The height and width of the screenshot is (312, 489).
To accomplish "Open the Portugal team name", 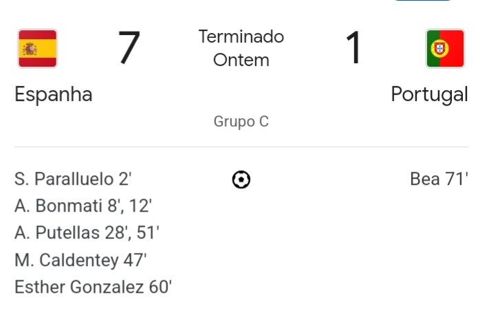I will click(429, 94).
